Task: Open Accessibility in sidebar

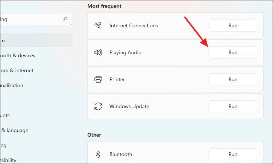Action: click(x=8, y=160)
